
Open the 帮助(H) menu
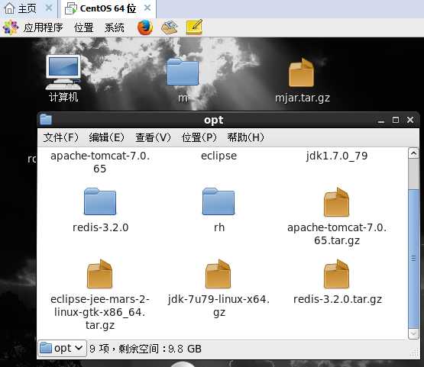(x=245, y=137)
